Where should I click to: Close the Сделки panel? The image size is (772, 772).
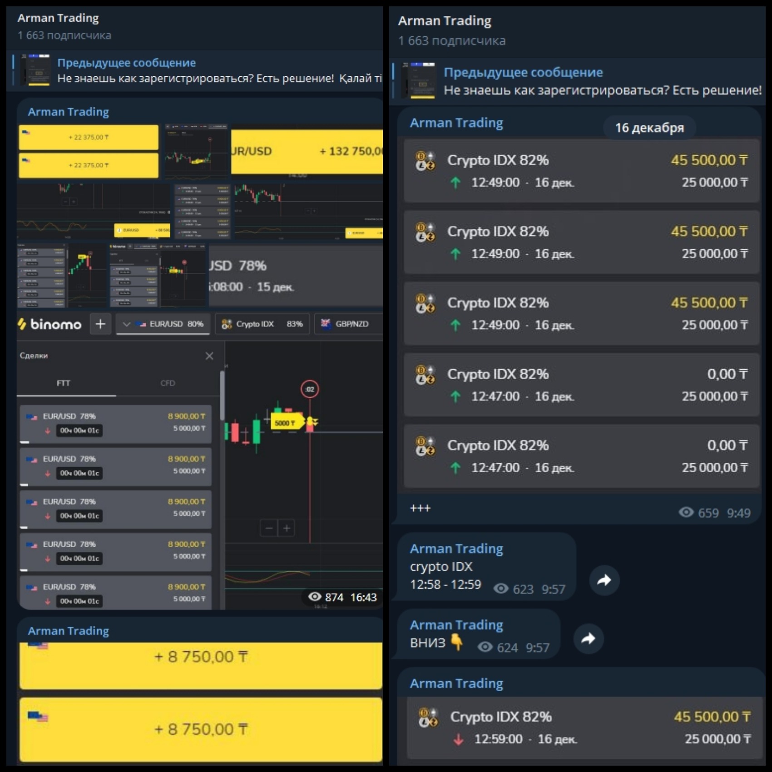[209, 356]
